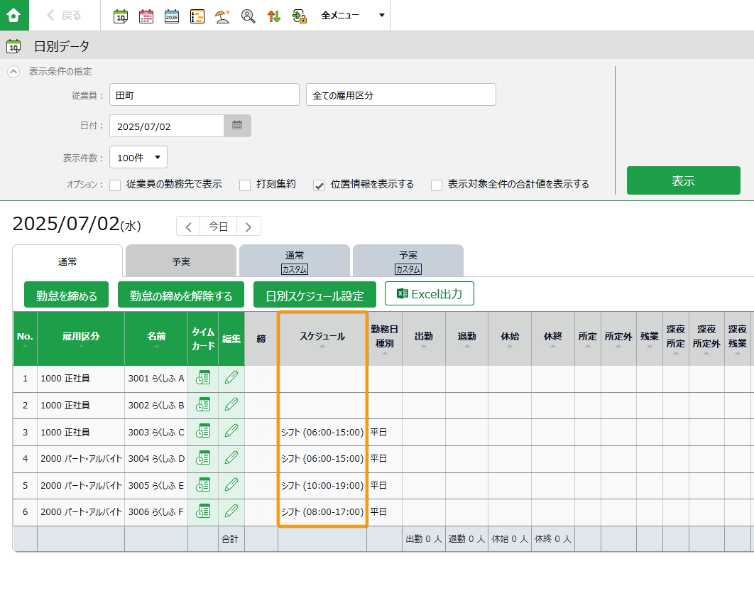Sort by the 残業 column header
Viewport: 754px width, 591px height.
pos(649,339)
